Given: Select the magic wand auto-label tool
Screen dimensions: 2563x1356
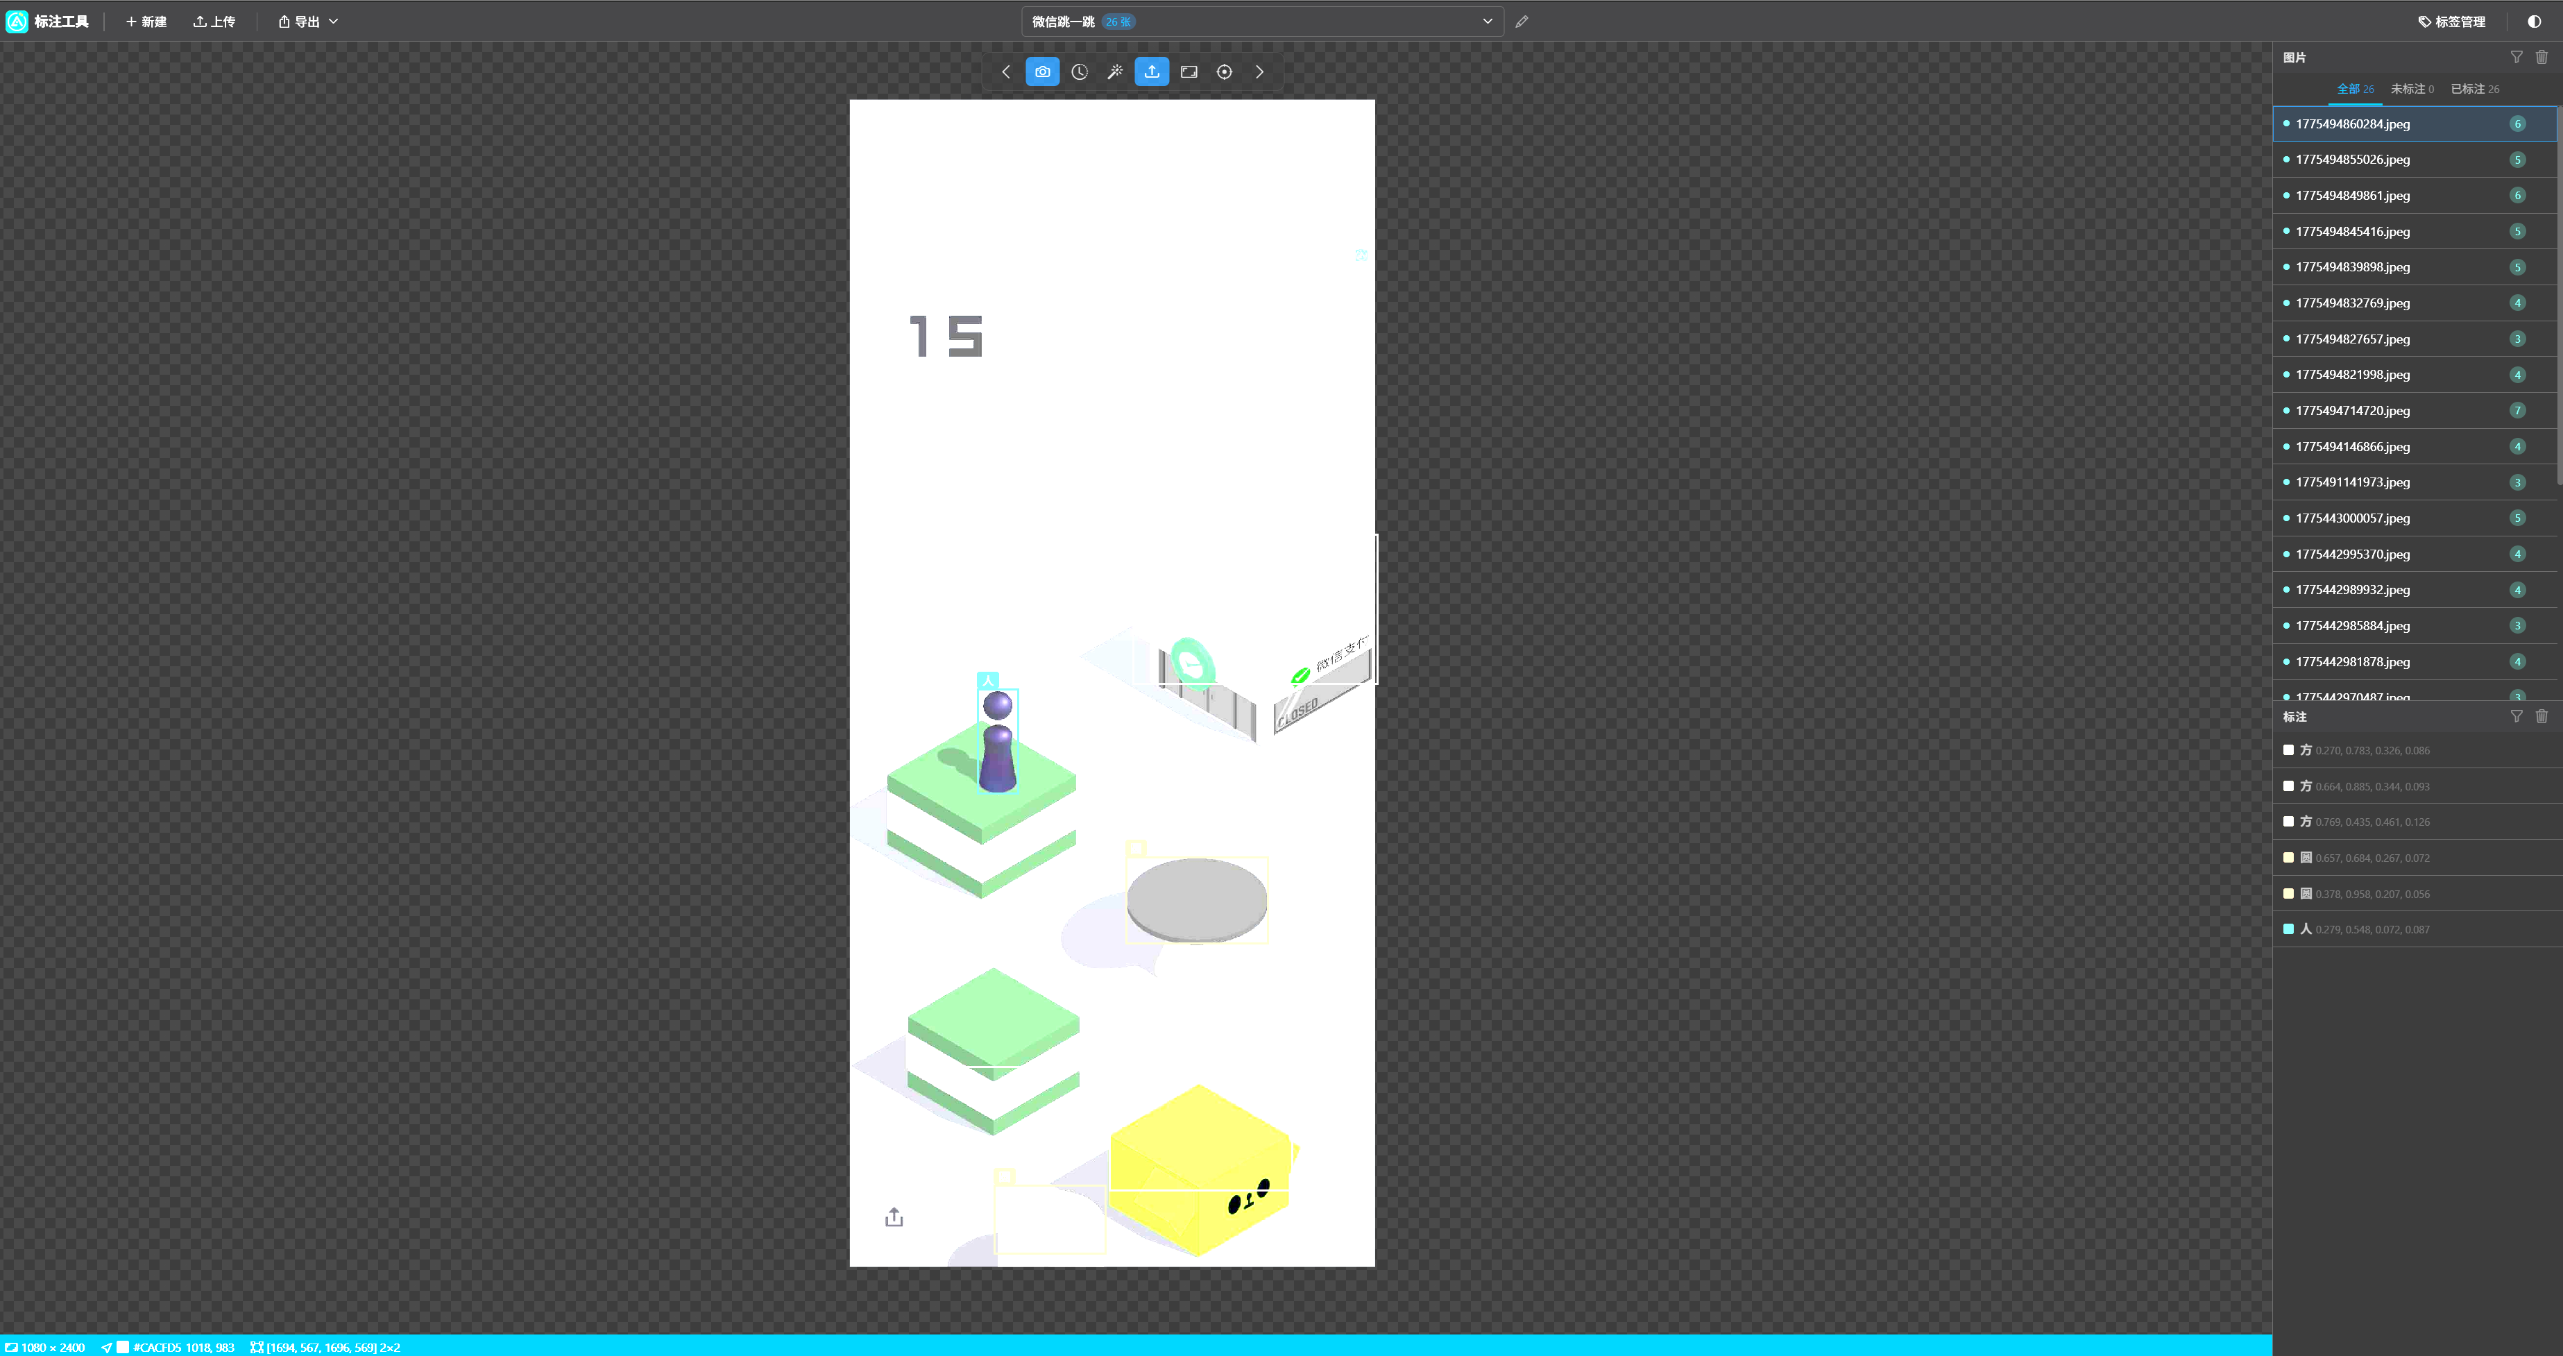Looking at the screenshot, I should pos(1116,71).
